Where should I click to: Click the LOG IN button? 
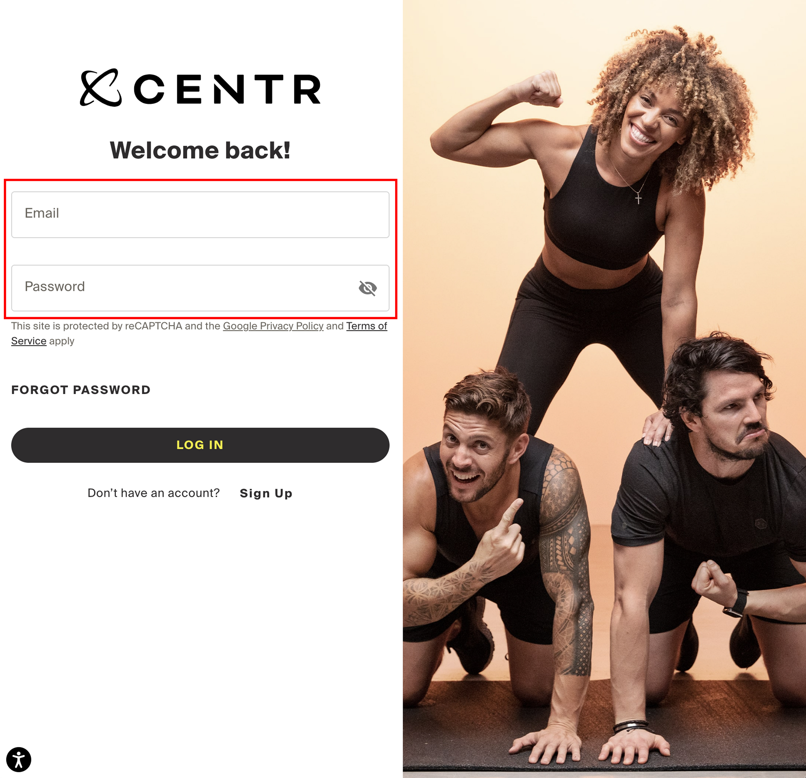pos(200,445)
